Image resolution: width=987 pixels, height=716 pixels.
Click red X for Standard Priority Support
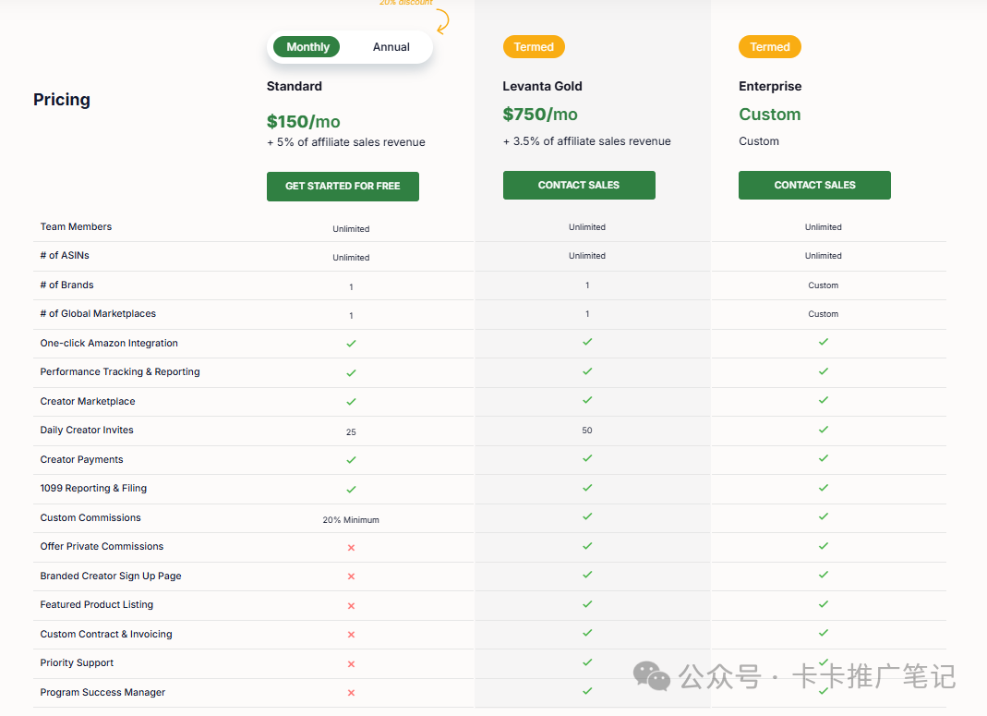click(351, 664)
